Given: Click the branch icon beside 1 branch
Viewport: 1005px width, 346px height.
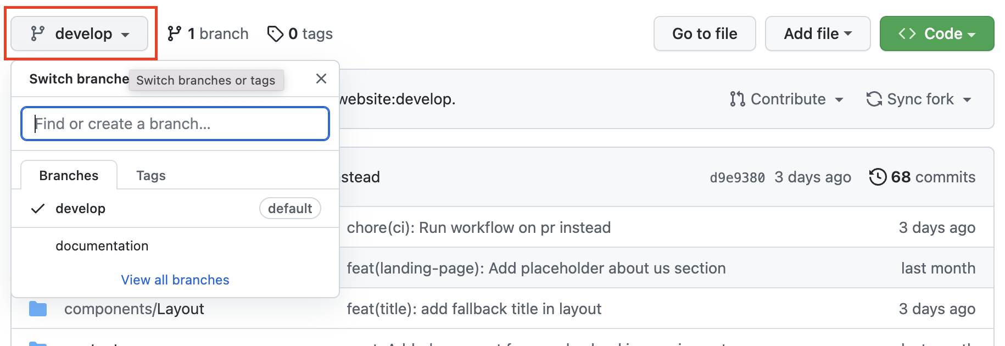Looking at the screenshot, I should pos(175,34).
